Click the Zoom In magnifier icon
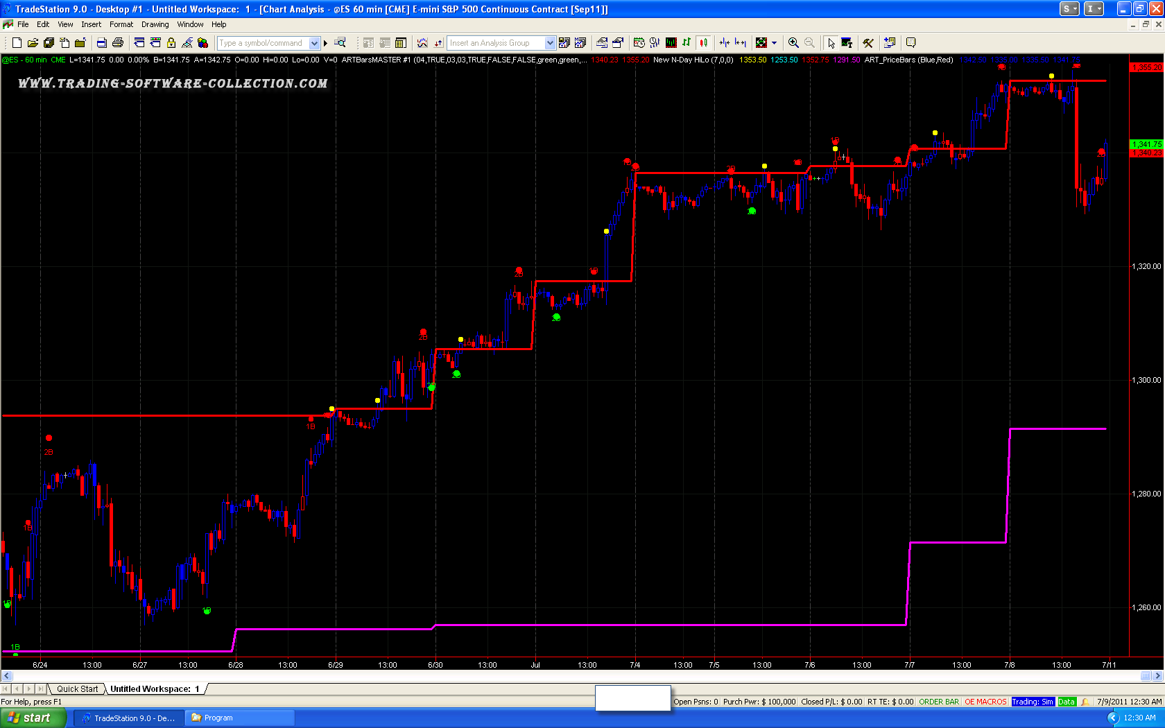This screenshot has height=728, width=1165. tap(793, 43)
